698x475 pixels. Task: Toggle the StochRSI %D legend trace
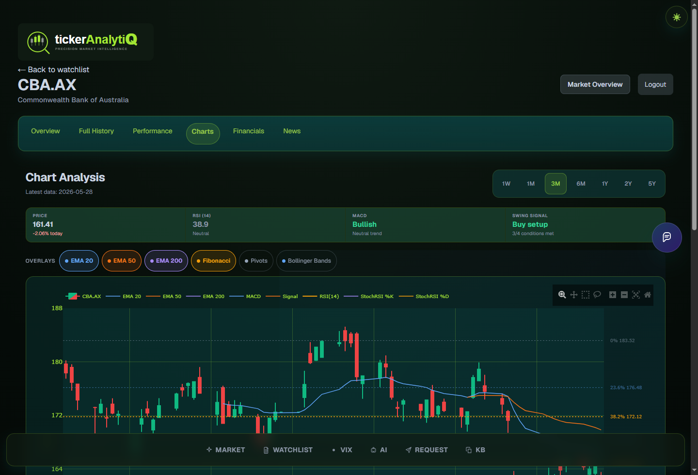click(x=424, y=296)
